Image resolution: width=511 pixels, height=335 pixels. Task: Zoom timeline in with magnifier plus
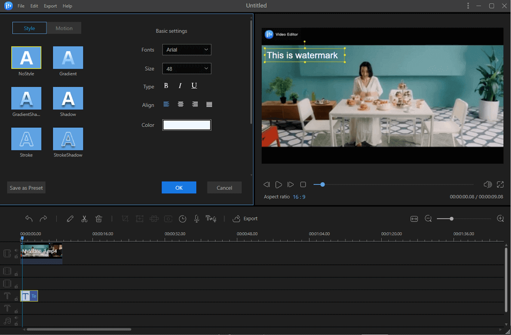click(500, 218)
